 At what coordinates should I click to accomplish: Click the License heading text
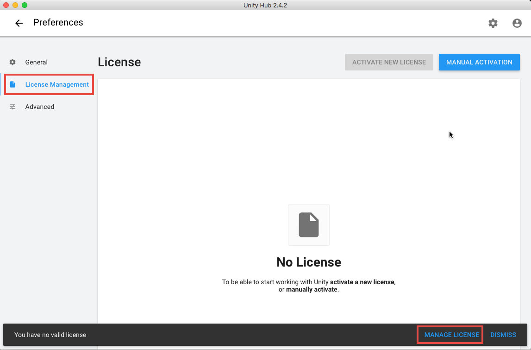[119, 62]
